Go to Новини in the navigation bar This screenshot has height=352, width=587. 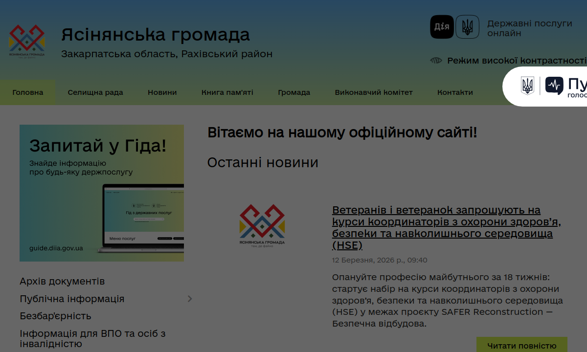[162, 92]
